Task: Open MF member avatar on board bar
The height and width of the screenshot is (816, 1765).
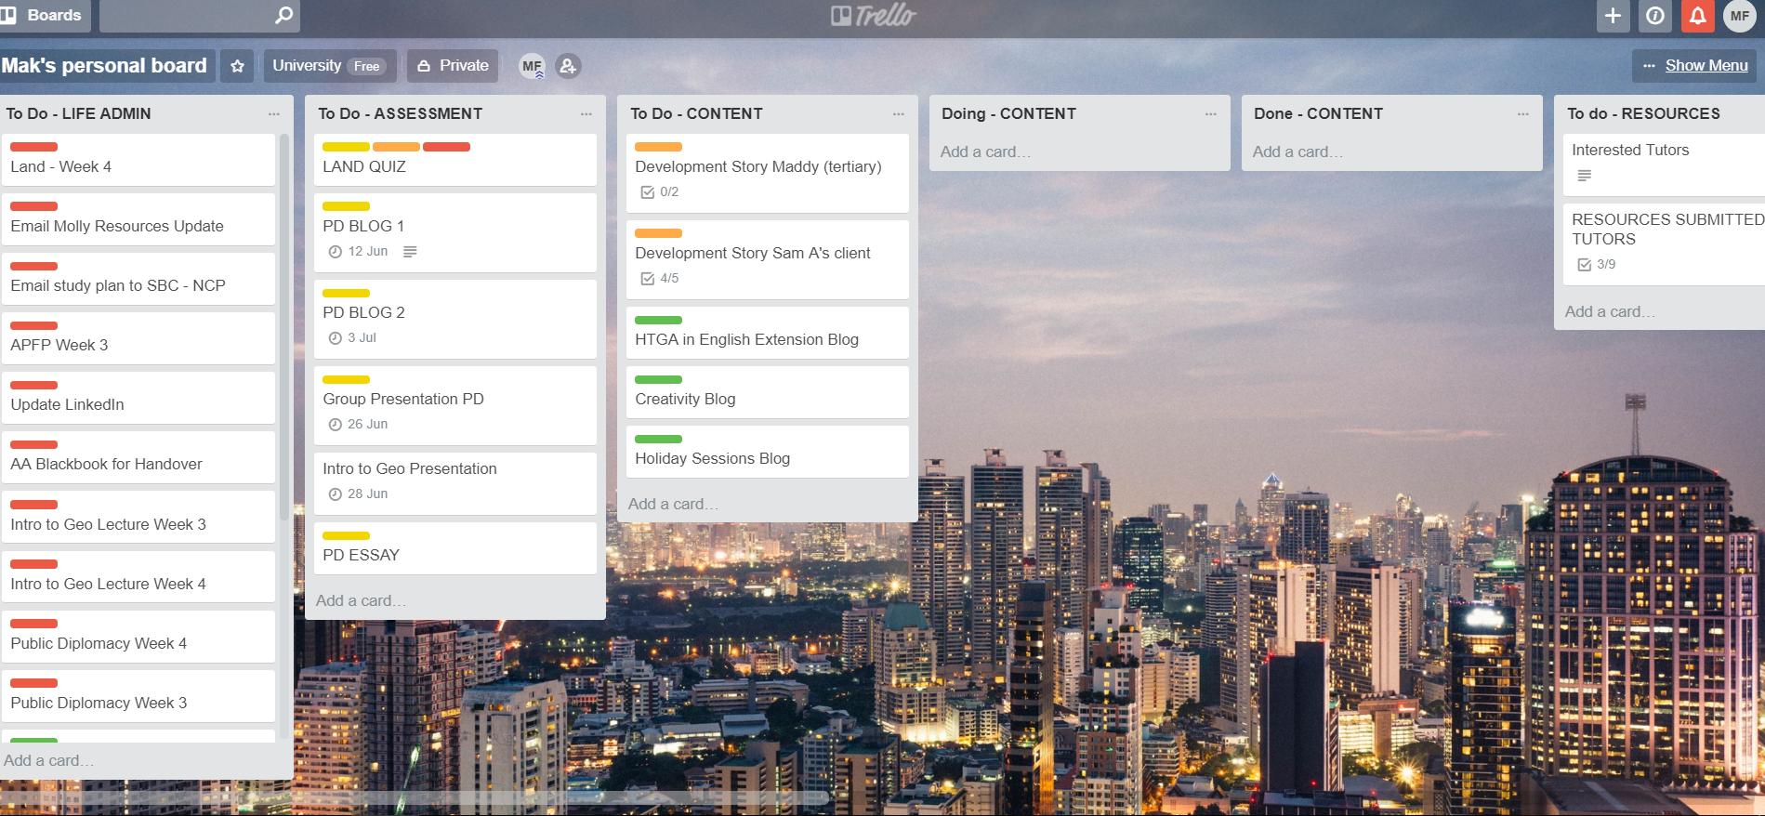Action: [532, 66]
